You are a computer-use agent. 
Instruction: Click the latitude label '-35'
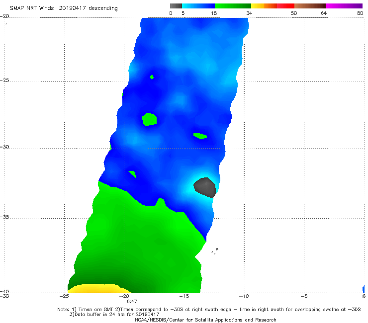coord(4,217)
